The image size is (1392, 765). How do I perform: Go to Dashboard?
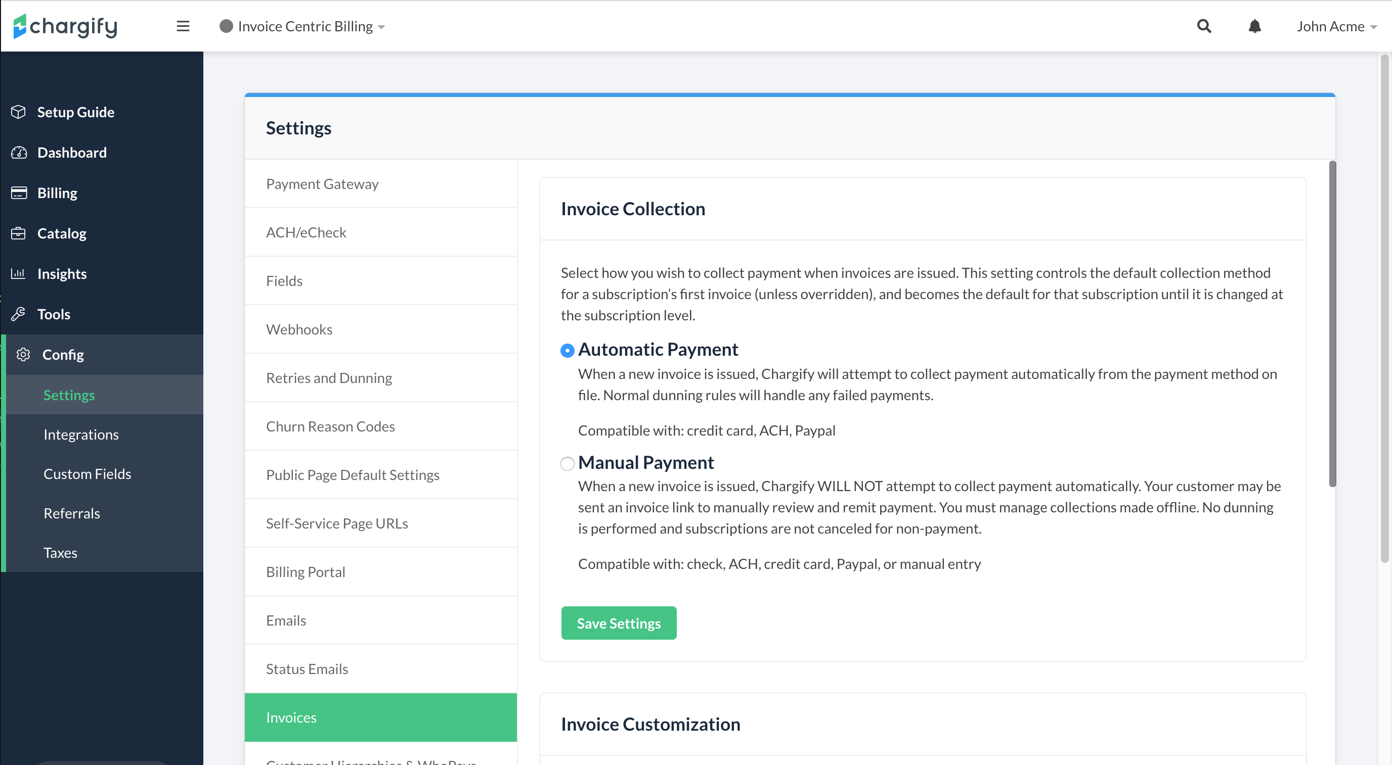(103, 152)
